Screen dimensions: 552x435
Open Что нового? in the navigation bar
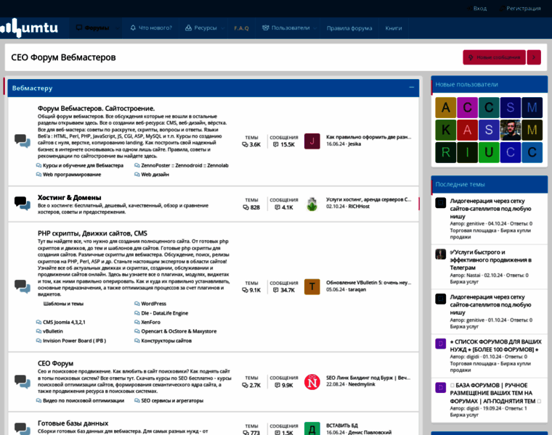pos(151,28)
